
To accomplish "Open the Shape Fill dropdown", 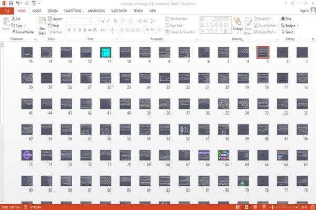I will coord(263,19).
